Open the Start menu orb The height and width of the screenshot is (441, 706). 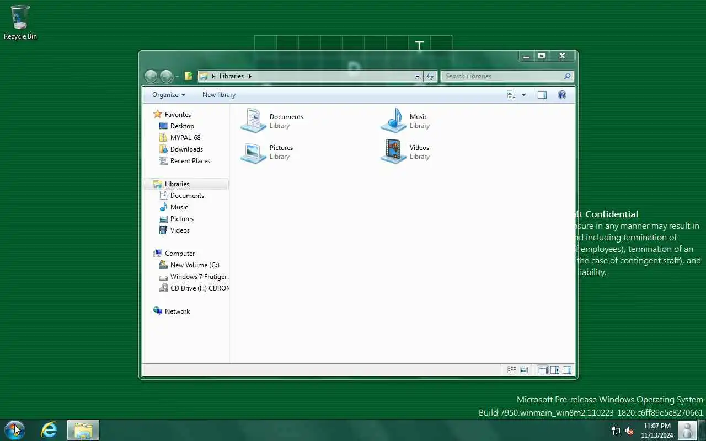point(15,429)
